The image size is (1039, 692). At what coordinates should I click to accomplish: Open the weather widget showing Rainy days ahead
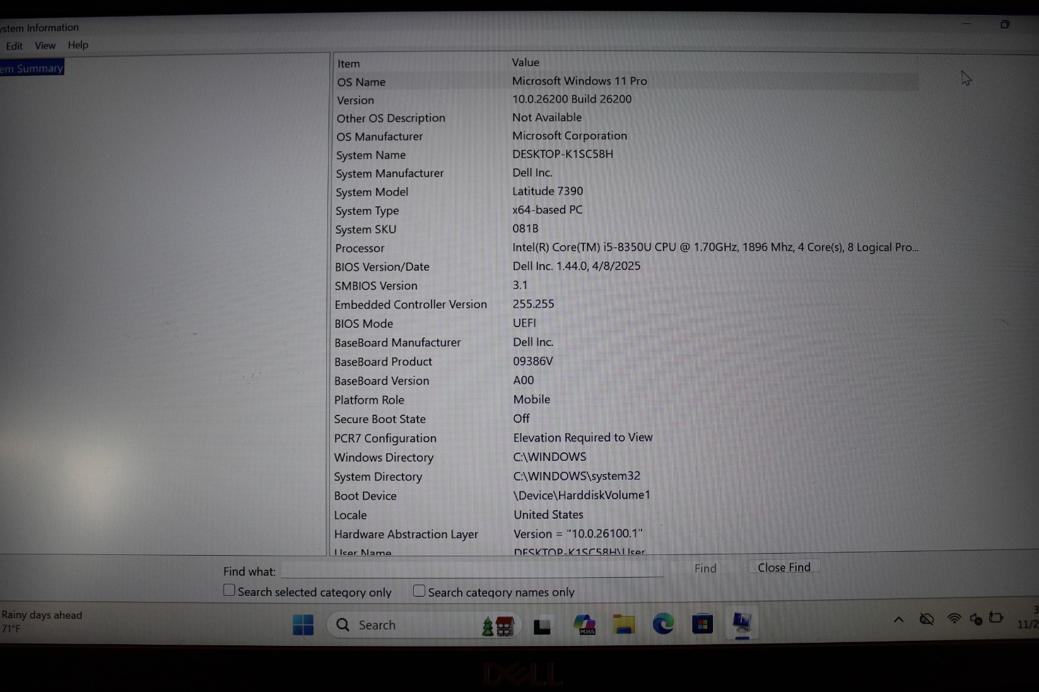[x=42, y=621]
